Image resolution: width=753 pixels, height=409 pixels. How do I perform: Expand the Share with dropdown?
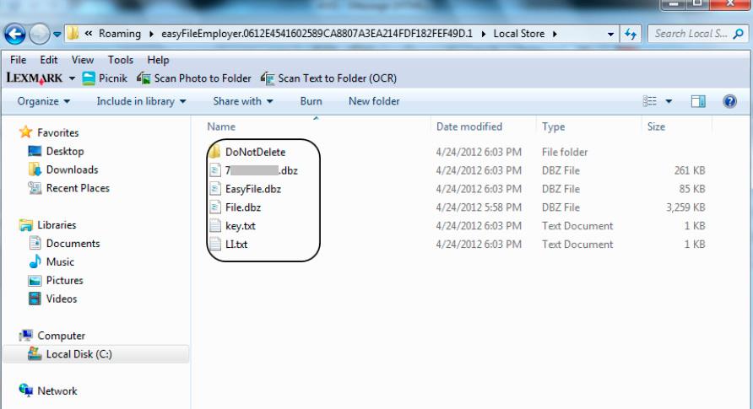(243, 101)
